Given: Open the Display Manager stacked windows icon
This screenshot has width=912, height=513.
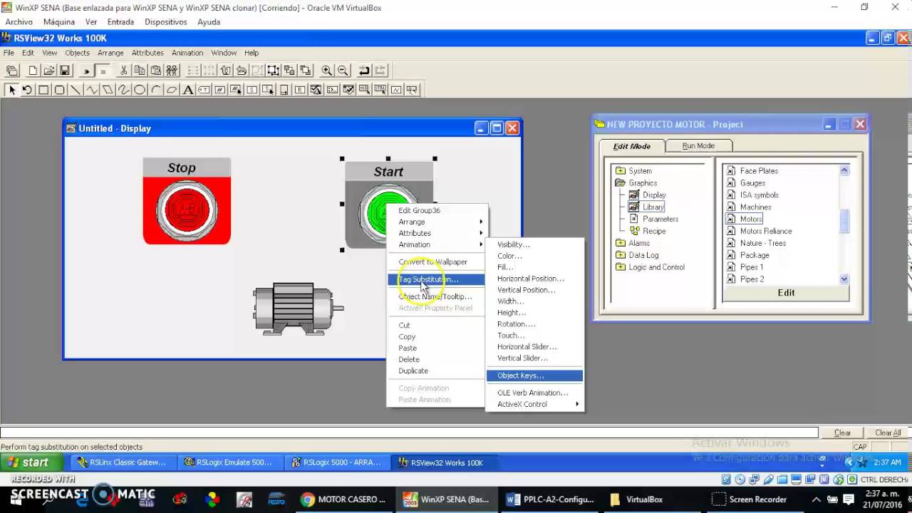Looking at the screenshot, I should coord(12,71).
